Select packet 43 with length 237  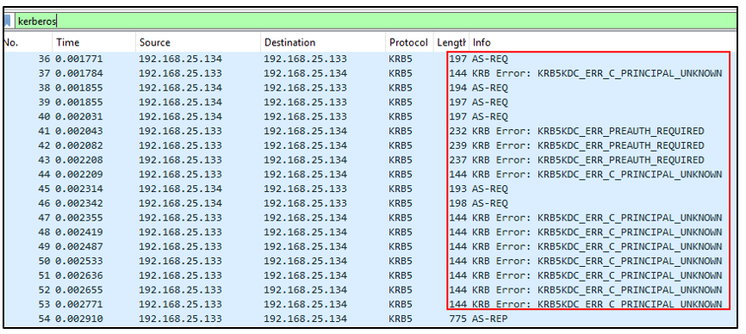[370, 160]
